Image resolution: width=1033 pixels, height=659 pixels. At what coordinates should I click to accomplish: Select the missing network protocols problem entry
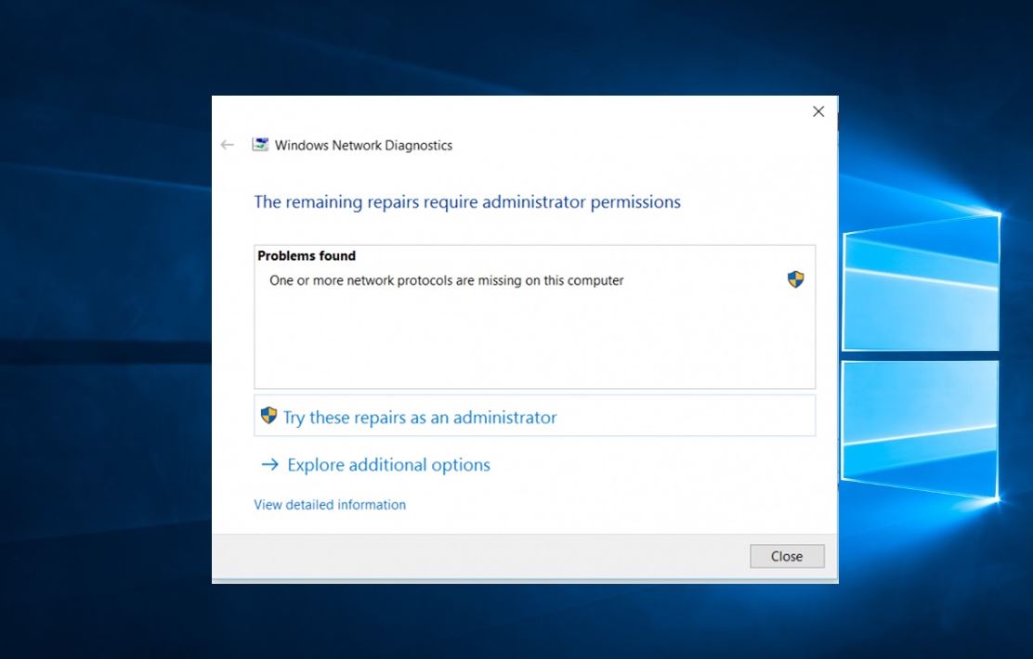446,280
